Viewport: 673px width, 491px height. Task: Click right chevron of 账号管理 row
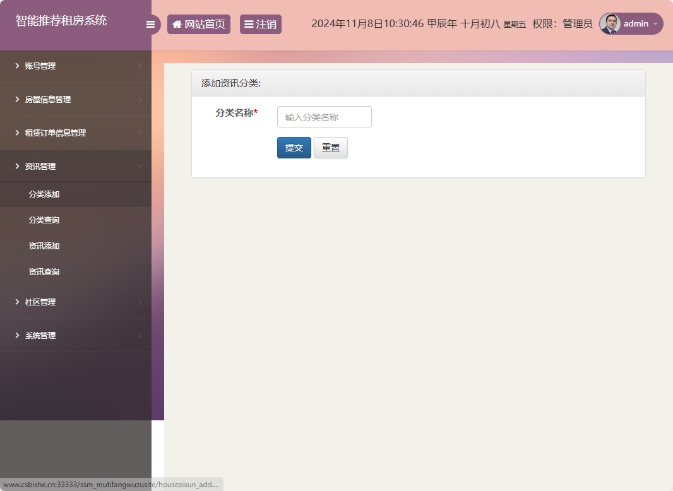tap(140, 66)
